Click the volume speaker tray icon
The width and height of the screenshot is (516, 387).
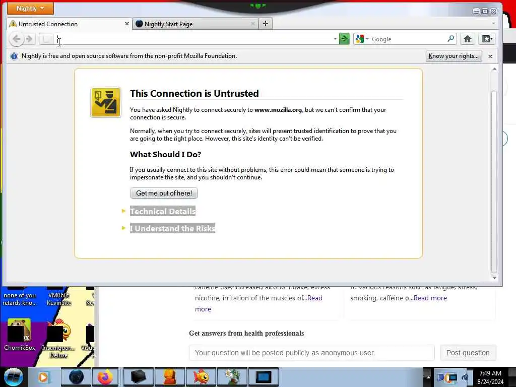tap(465, 377)
